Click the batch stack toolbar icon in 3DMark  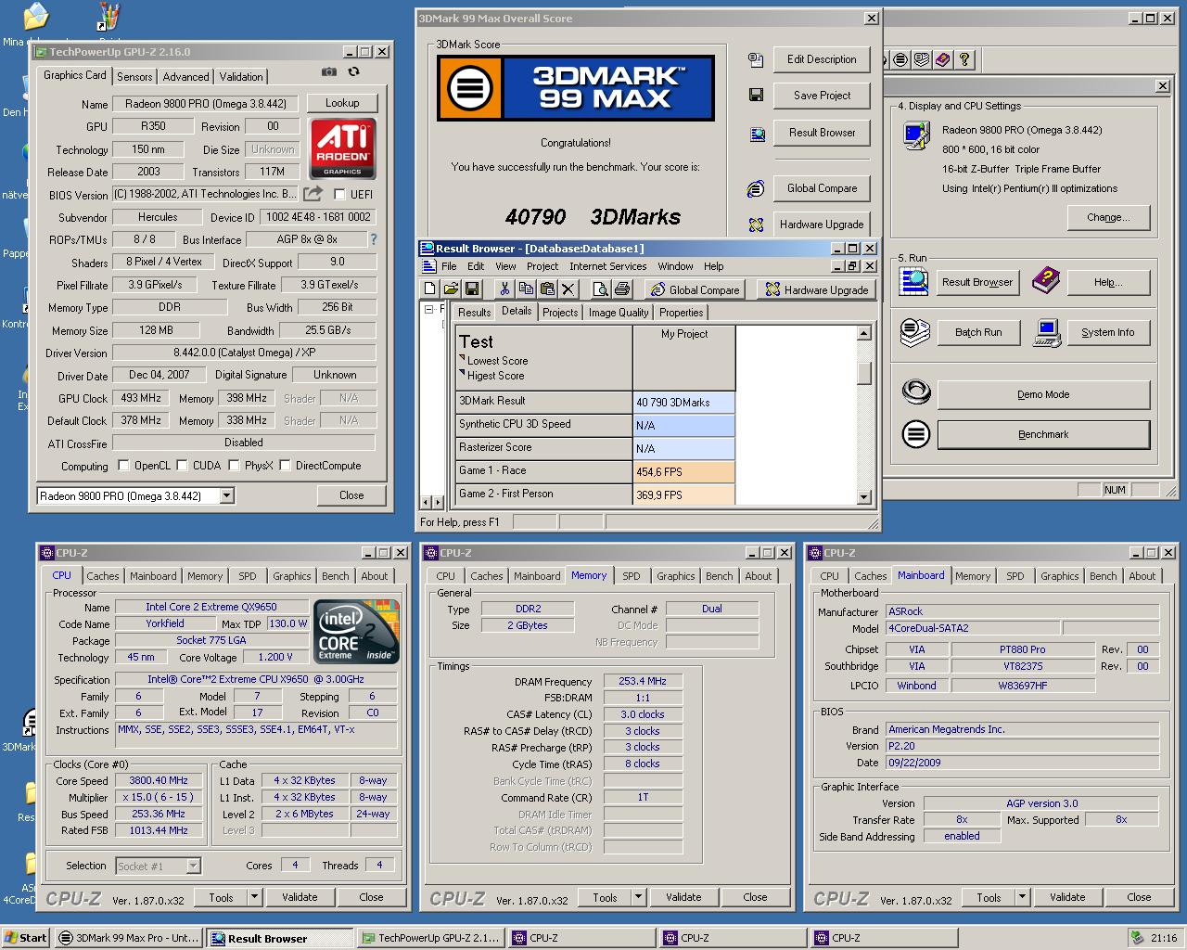tap(921, 60)
